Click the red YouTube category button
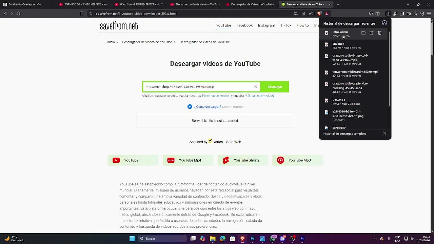This screenshot has width=434, height=244. pyautogui.click(x=133, y=160)
